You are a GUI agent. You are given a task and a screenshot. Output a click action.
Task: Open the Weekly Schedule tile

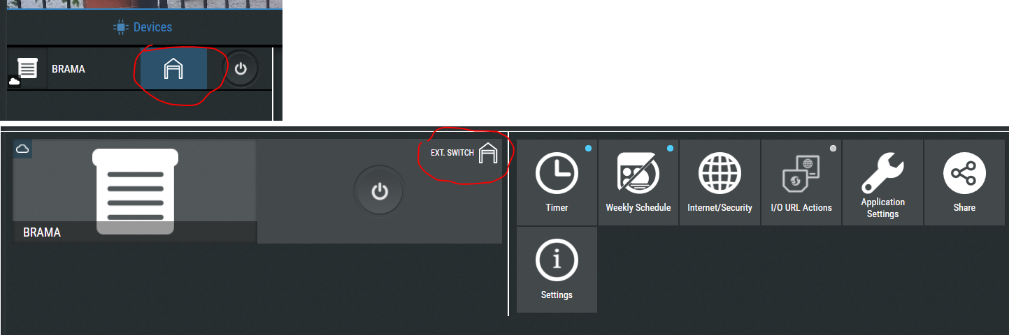pos(638,182)
